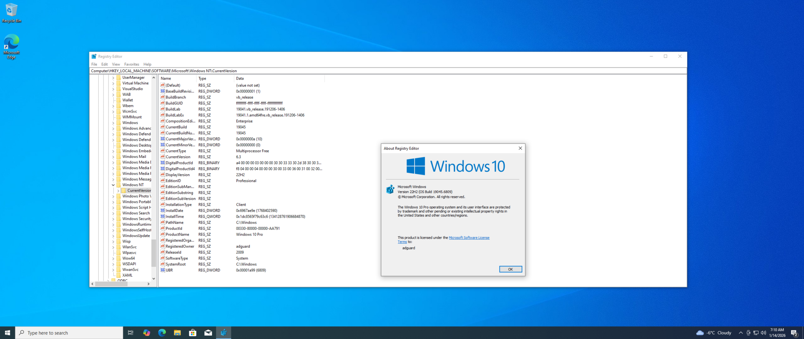
Task: Click the tree scroll-down arrow
Action: click(x=153, y=279)
